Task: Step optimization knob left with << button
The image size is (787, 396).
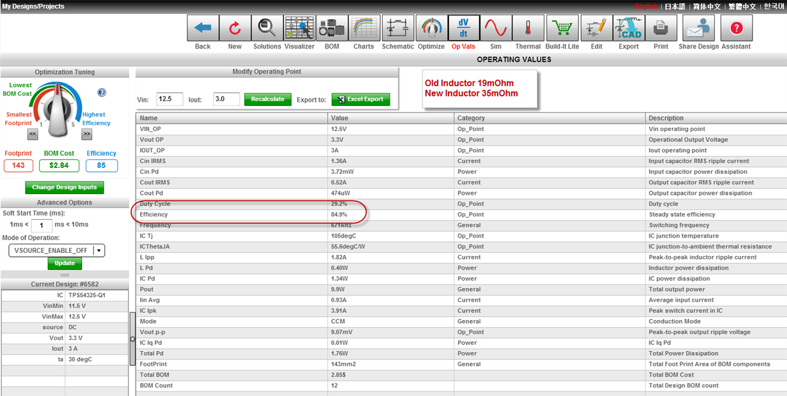Action: [32, 134]
